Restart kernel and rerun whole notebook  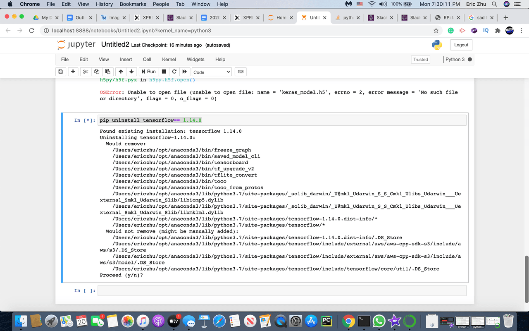(185, 72)
